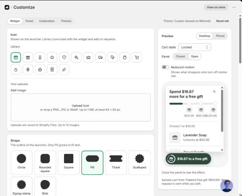Switch preview to Phone
Viewport: 242px width, 196px height.
coord(220,36)
